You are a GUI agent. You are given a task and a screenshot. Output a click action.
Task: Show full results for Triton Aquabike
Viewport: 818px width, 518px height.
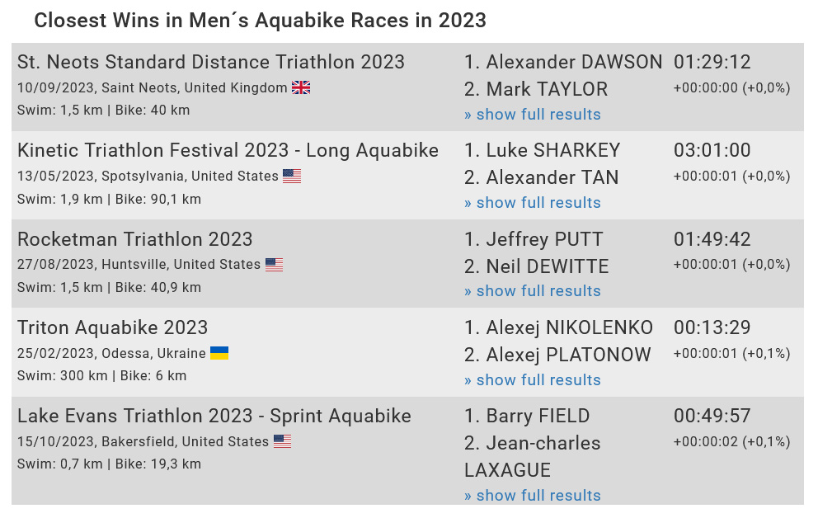[x=533, y=379]
